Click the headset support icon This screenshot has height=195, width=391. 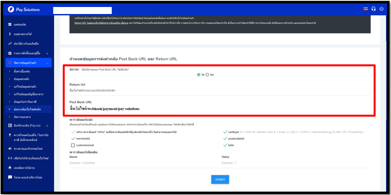373,9
